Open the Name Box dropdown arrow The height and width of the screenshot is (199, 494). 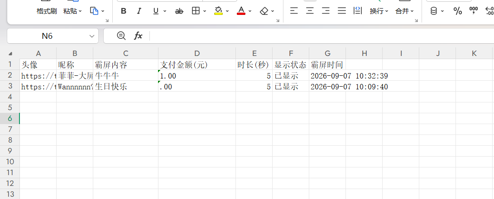point(92,36)
